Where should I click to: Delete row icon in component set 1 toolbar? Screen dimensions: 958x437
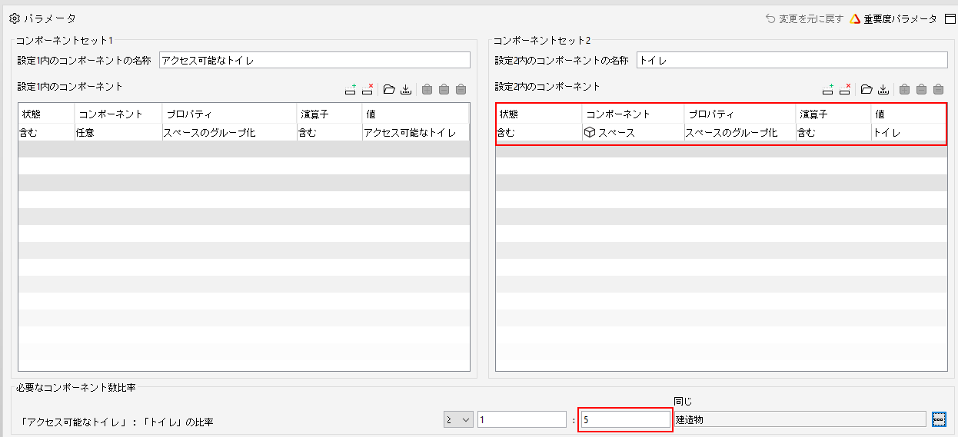(x=368, y=89)
